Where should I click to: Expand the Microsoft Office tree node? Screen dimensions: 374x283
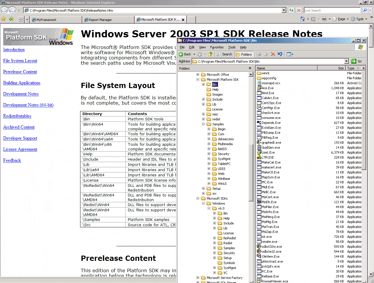198,75
